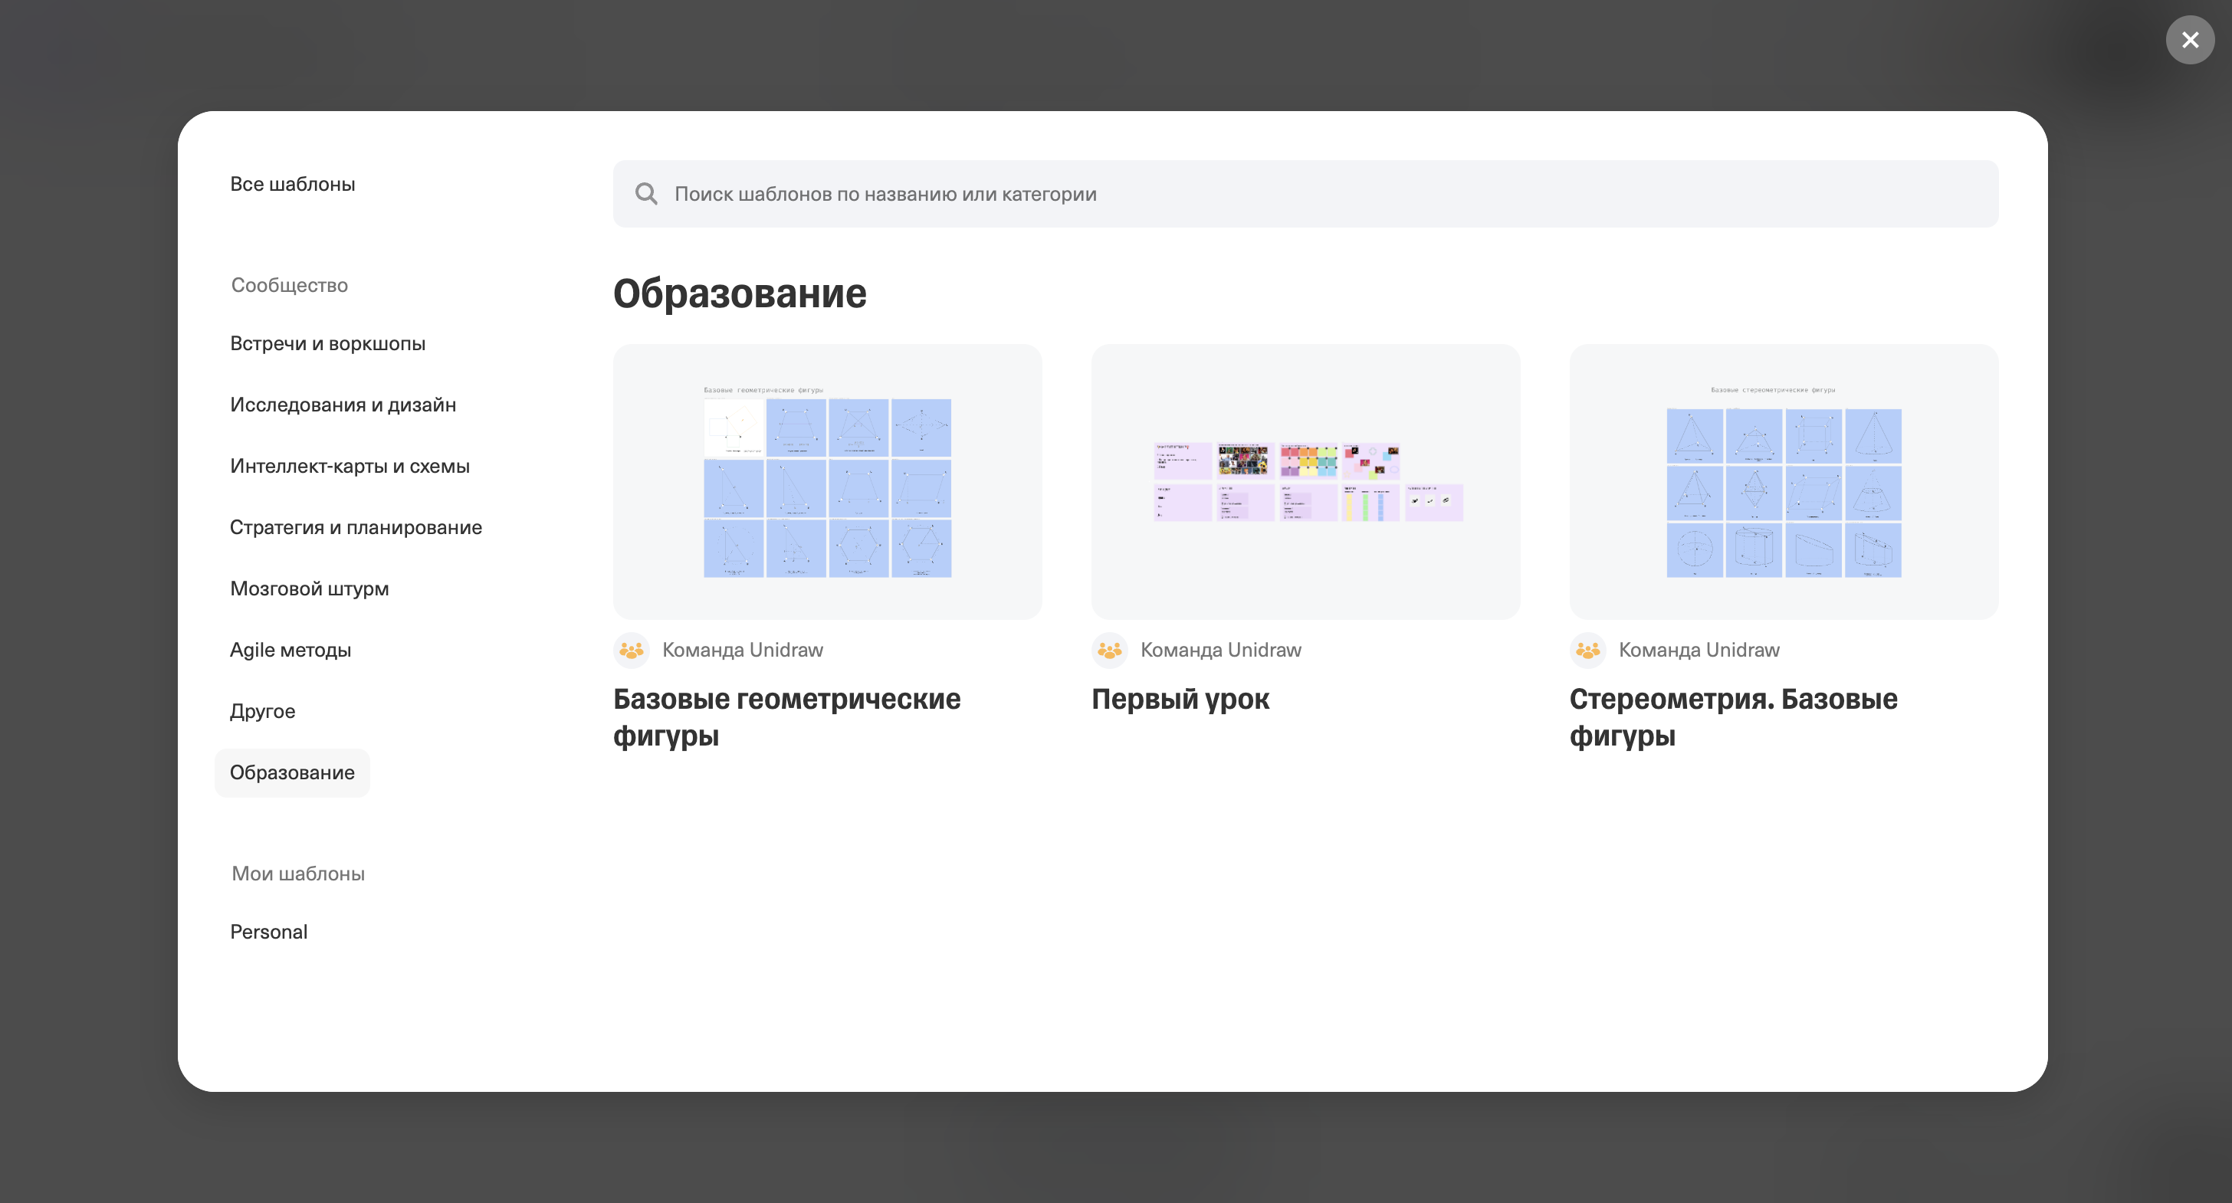Click the team avatar on Стереометрия template
This screenshot has height=1203, width=2232.
click(1587, 650)
